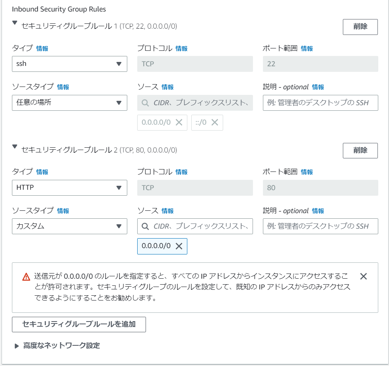Click the disabled port 22 field

[x=321, y=64]
